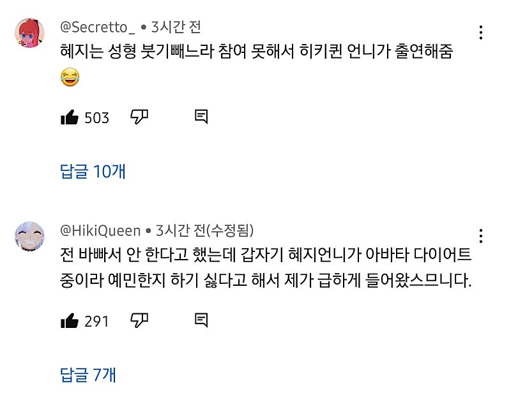Click the 3시간 전 timestamp of @Secretto_
This screenshot has height=400, width=511.
coord(176,27)
